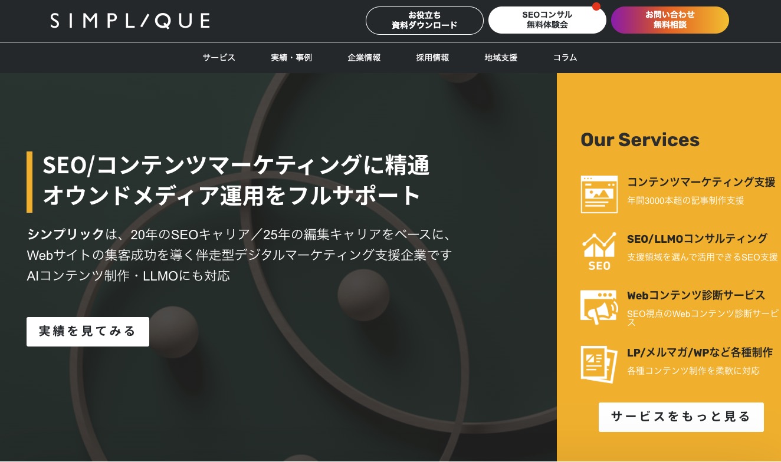Open SEO/LLMOコンサルティング service link
Viewport: 781px width, 462px height.
(697, 239)
